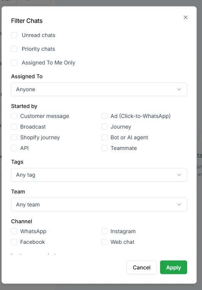Tick the Ad (Click-to-WhatsApp) checkbox

[x=104, y=116]
